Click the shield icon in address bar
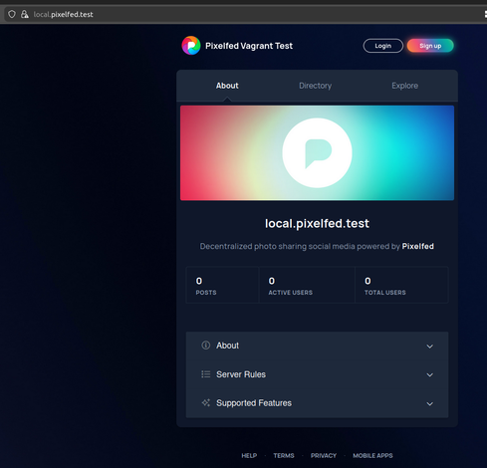 12,14
